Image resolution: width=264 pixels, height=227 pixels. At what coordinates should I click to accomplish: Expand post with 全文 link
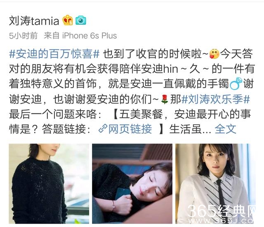click(x=226, y=129)
